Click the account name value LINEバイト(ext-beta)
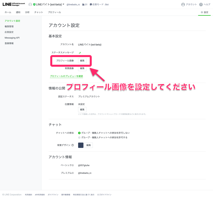 click(90, 45)
